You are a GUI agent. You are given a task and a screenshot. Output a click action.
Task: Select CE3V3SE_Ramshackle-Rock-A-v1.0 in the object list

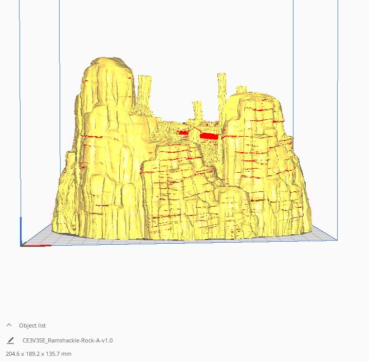pos(67,340)
